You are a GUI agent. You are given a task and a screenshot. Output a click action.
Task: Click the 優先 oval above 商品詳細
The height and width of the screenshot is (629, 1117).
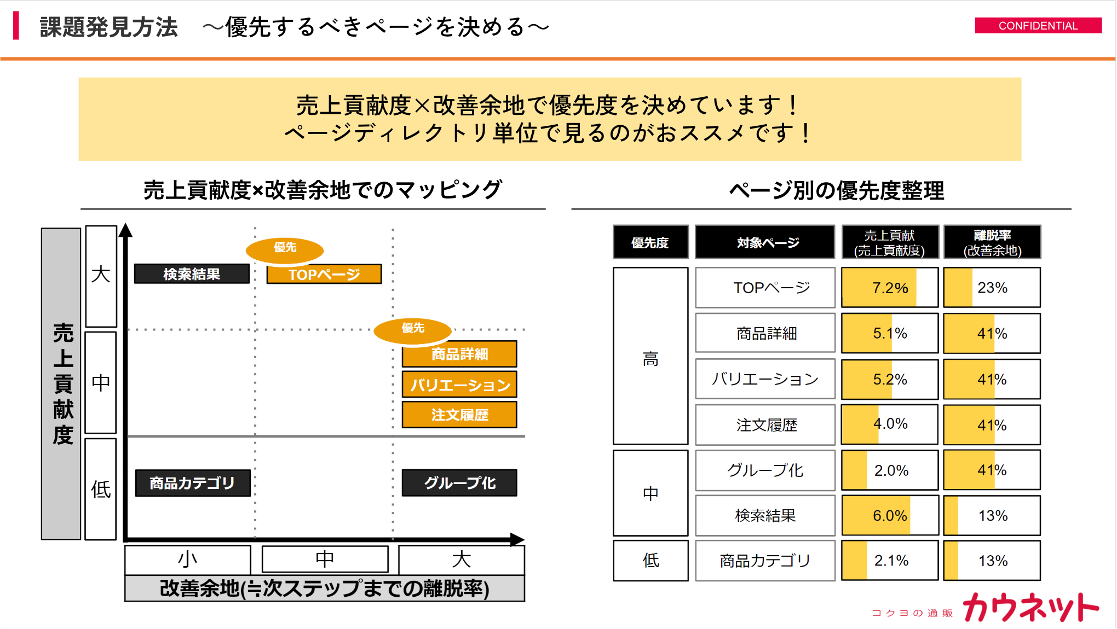[x=413, y=330]
